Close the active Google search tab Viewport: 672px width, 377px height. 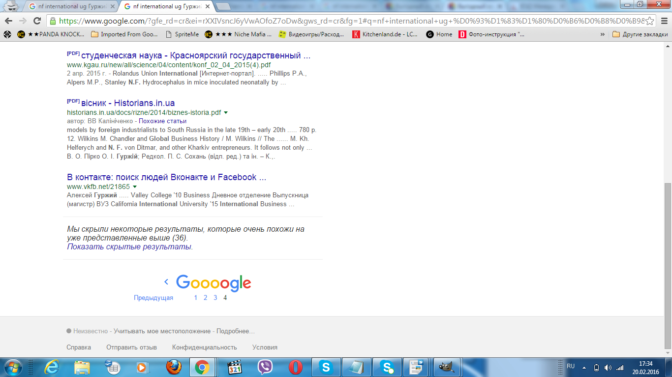click(207, 6)
